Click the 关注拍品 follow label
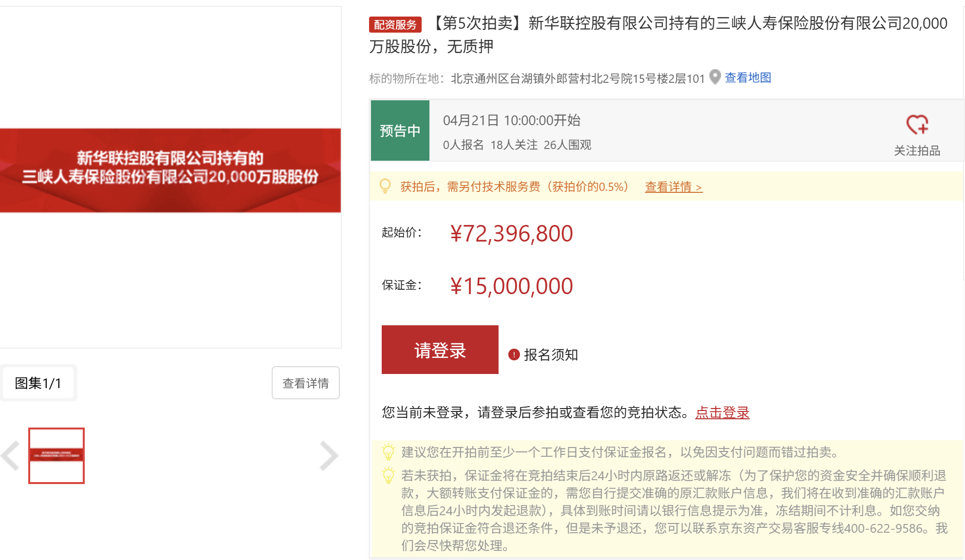The image size is (965, 560). (x=917, y=150)
